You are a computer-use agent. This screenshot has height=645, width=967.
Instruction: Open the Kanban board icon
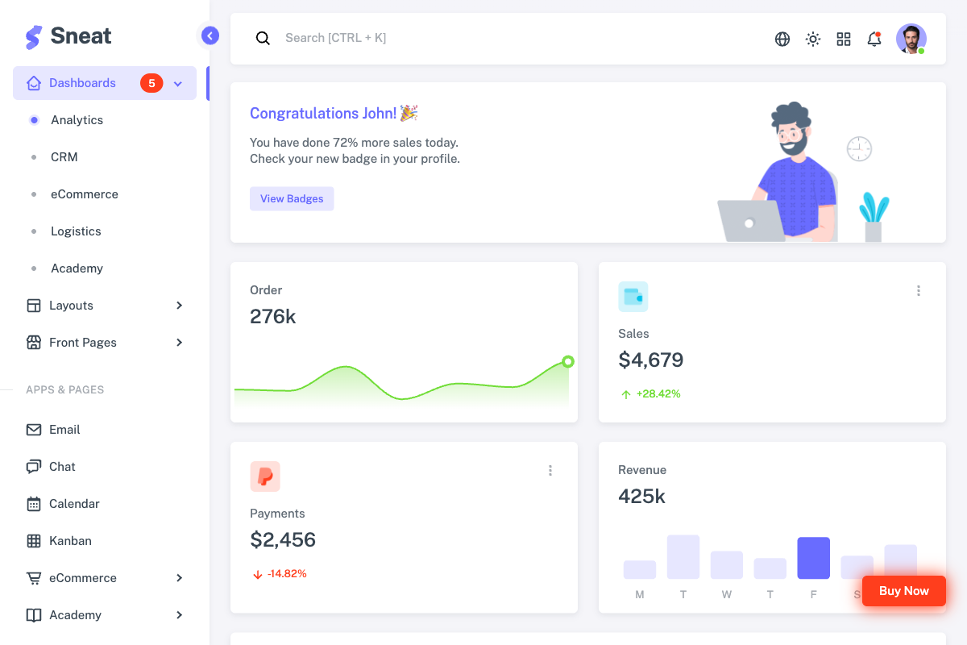coord(33,540)
